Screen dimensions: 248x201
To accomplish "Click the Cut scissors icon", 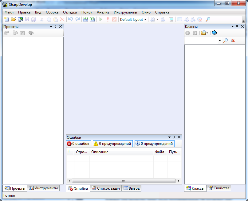I will pos(42,19).
